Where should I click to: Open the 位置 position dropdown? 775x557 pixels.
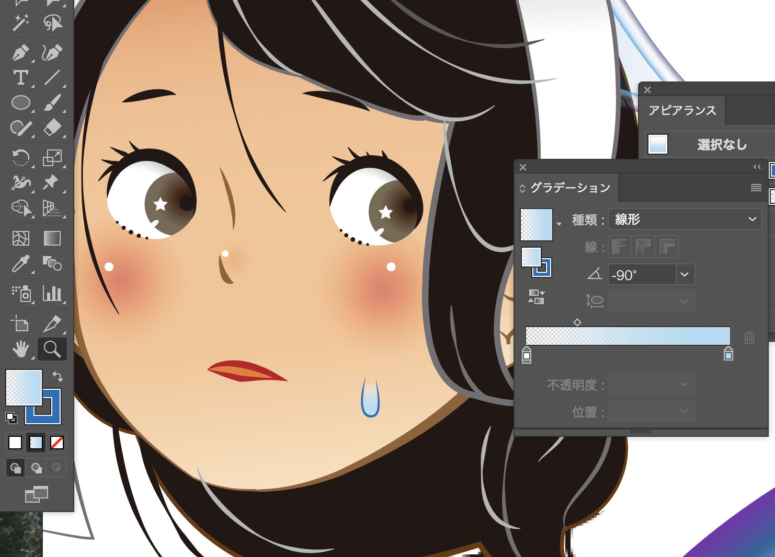(652, 412)
